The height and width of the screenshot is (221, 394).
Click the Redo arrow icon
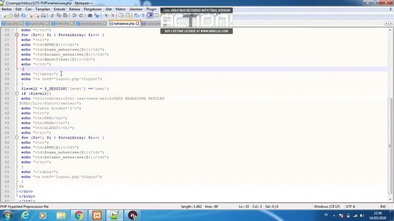tap(81, 15)
